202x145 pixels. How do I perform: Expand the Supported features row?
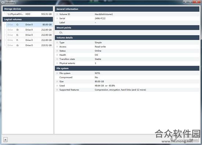point(57,90)
